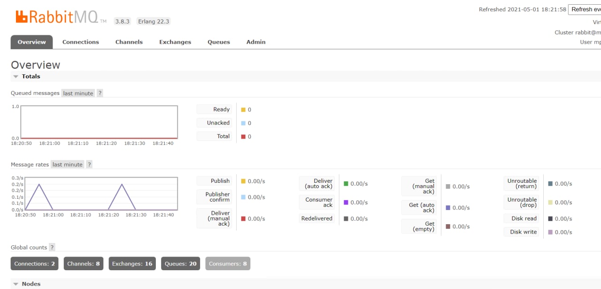
Task: Click the Get (empty) label
Action: click(419, 227)
